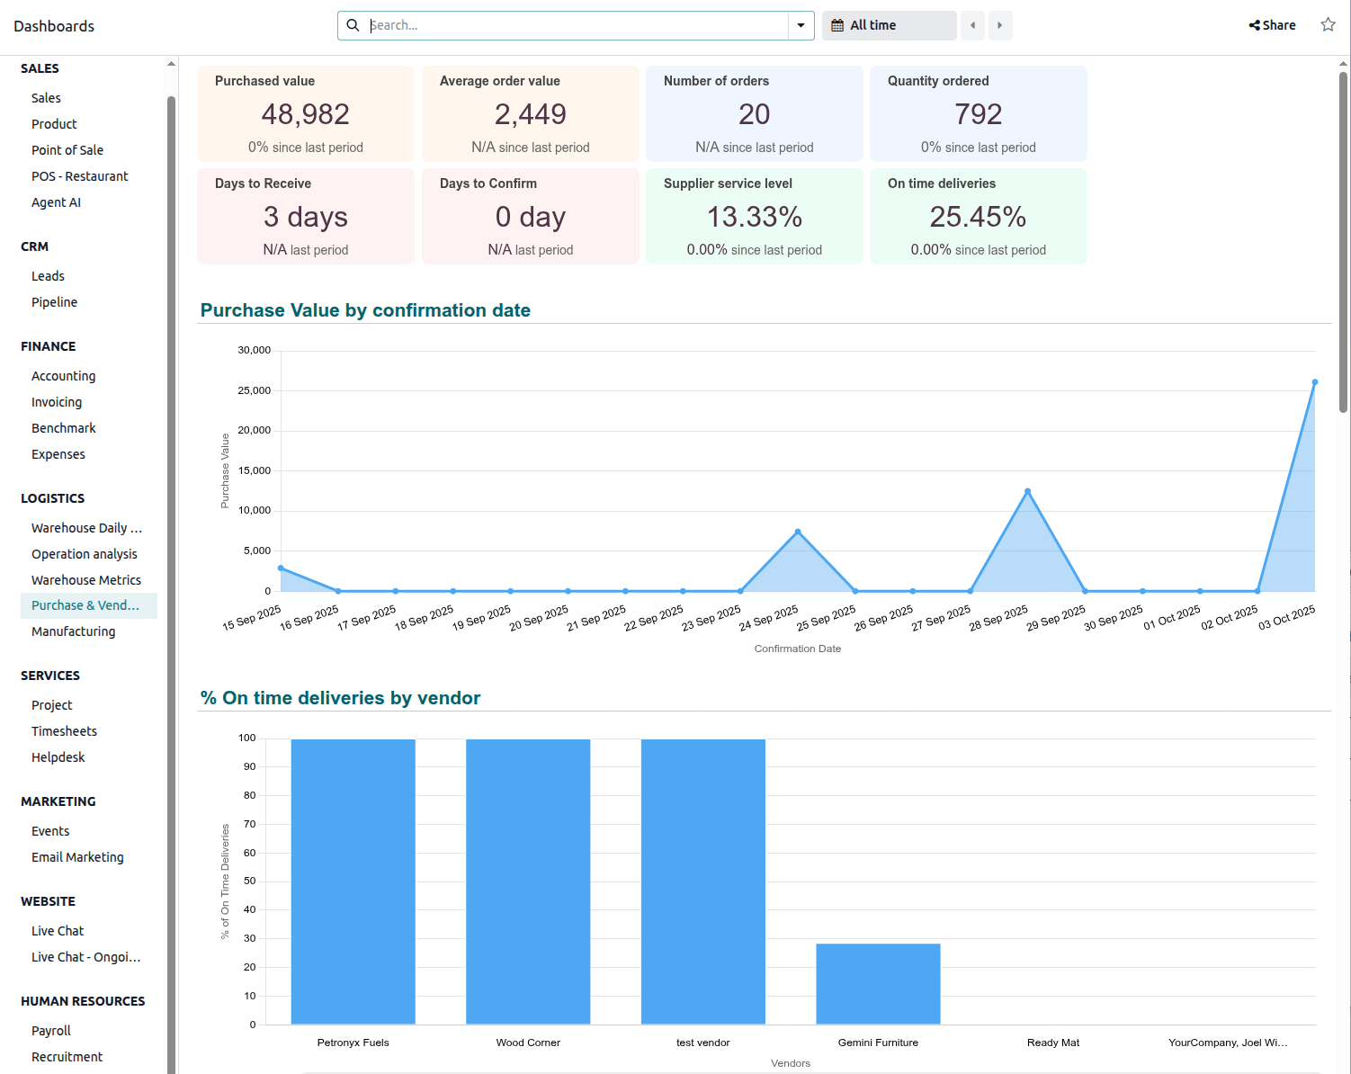Open the Accounting dashboard link
The width and height of the screenshot is (1351, 1074).
[63, 375]
